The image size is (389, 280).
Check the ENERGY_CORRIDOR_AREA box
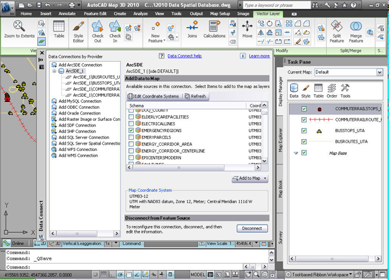[131, 144]
